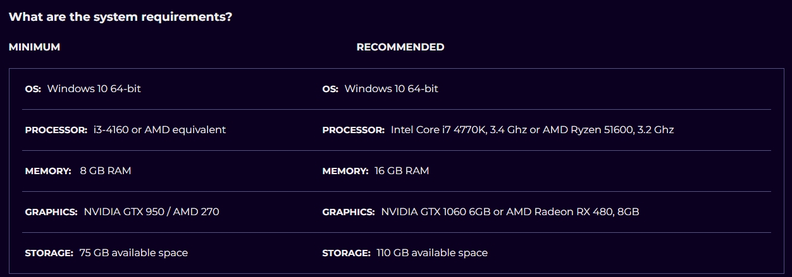Click the 110 GB available space text
This screenshot has height=277, width=792.
coord(432,253)
